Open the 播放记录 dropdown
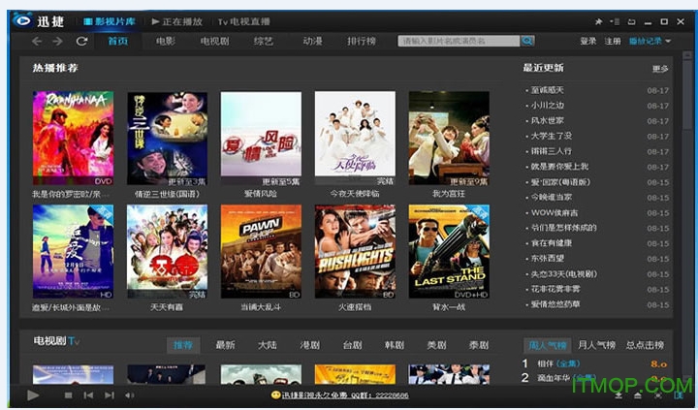Image resolution: width=698 pixels, height=410 pixels. click(x=650, y=41)
